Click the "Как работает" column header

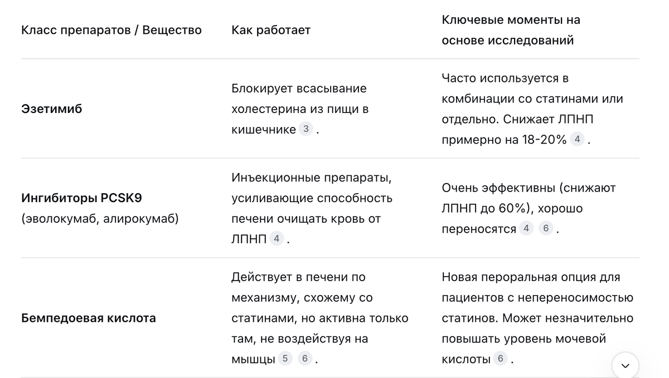point(271,30)
